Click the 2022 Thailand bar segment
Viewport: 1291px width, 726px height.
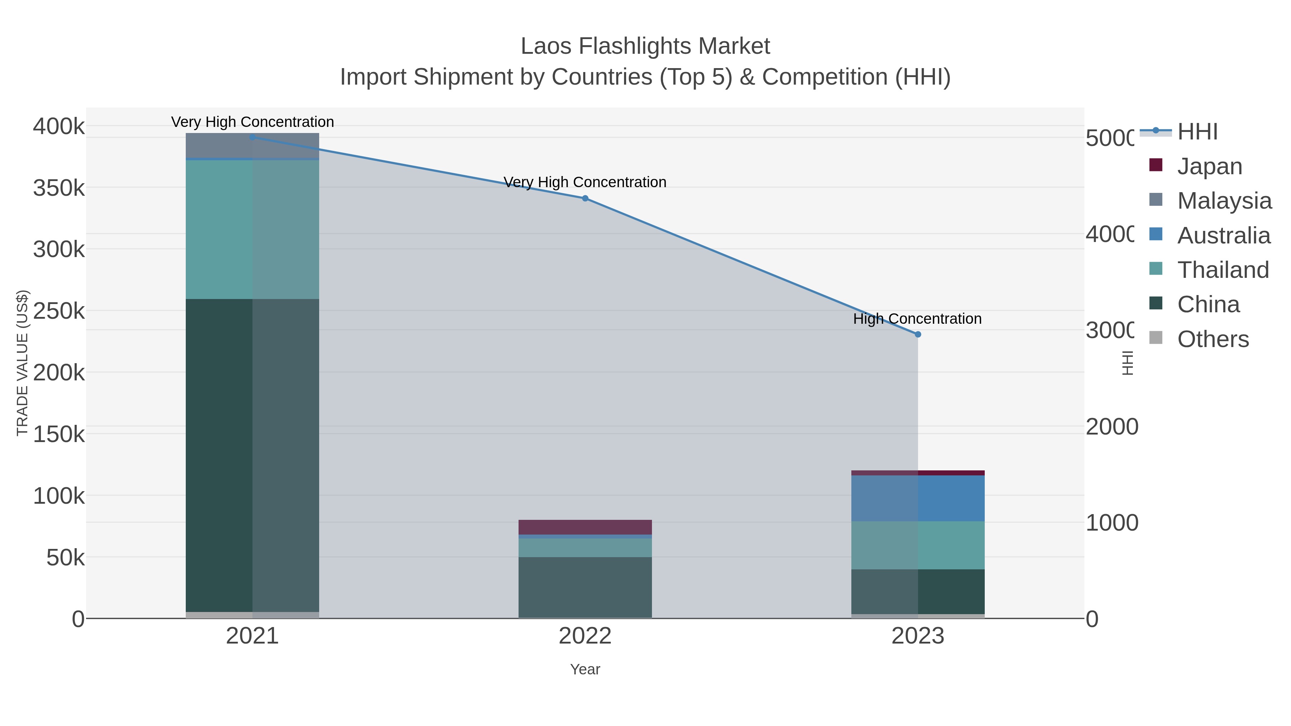click(x=585, y=547)
